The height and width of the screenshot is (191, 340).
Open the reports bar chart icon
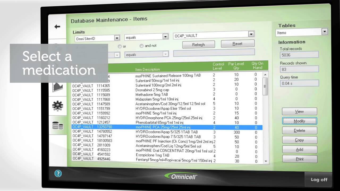click(x=58, y=87)
